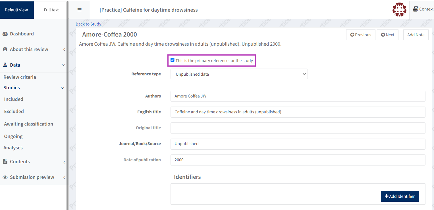The image size is (434, 210).
Task: Click the Dashboard gauge icon
Action: (5, 34)
